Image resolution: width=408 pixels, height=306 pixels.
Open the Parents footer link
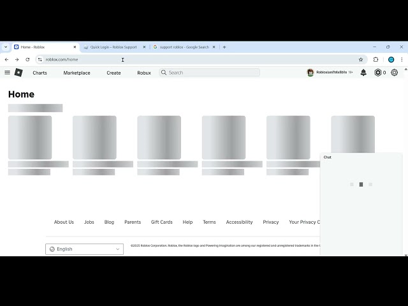pyautogui.click(x=133, y=222)
